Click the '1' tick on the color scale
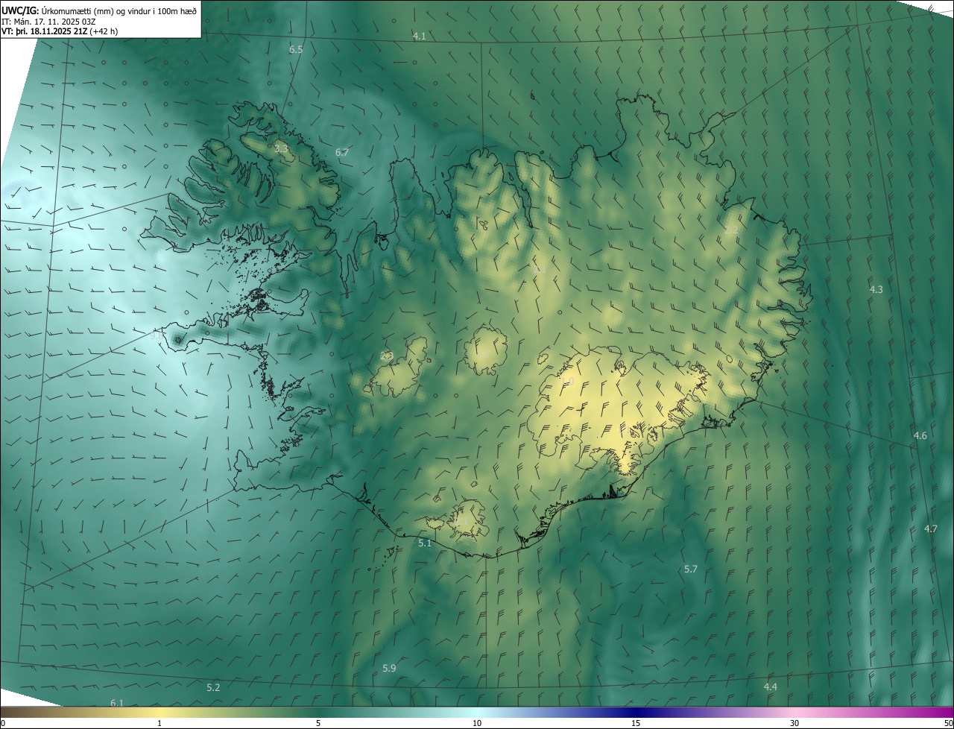Viewport: 954px width, 729px height. point(159,723)
